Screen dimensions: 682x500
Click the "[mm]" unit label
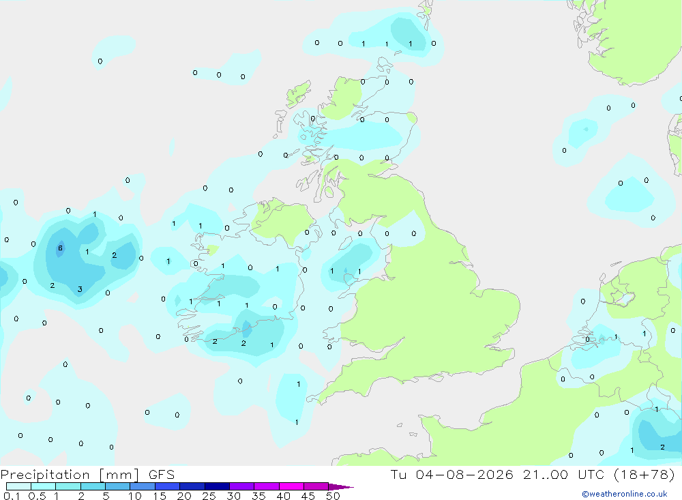tap(119, 474)
